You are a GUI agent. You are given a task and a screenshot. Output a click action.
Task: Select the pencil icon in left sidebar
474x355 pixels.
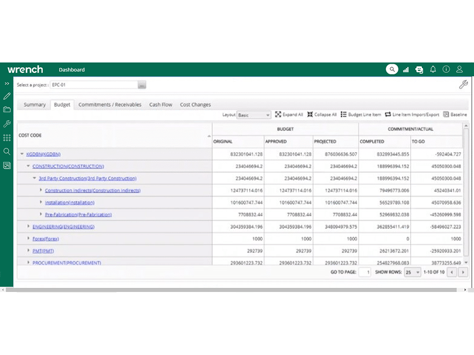pyautogui.click(x=7, y=96)
